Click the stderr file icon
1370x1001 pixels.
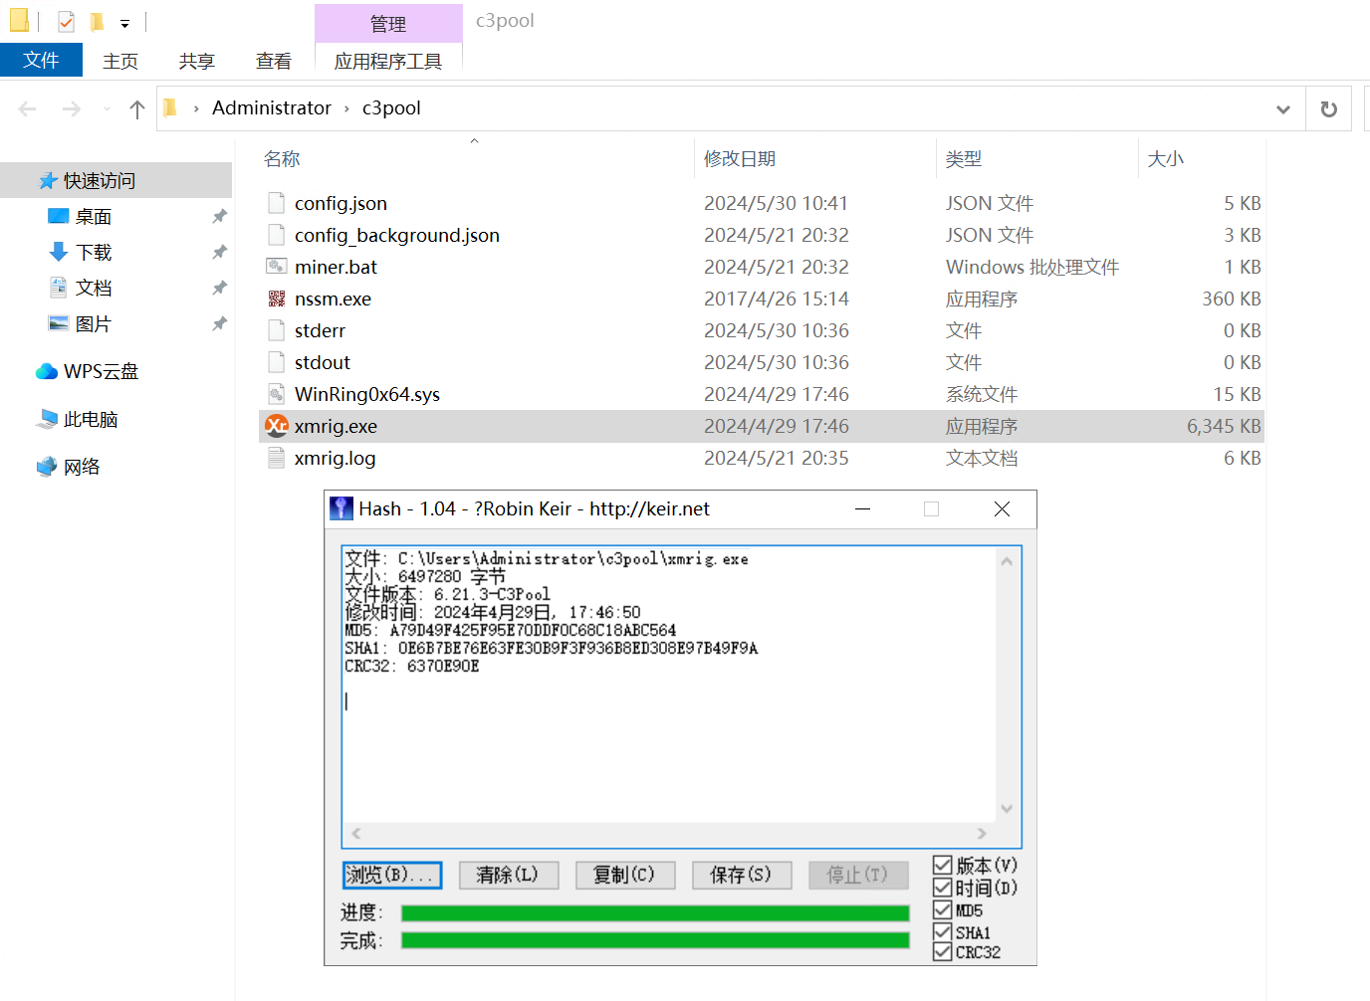coord(277,330)
